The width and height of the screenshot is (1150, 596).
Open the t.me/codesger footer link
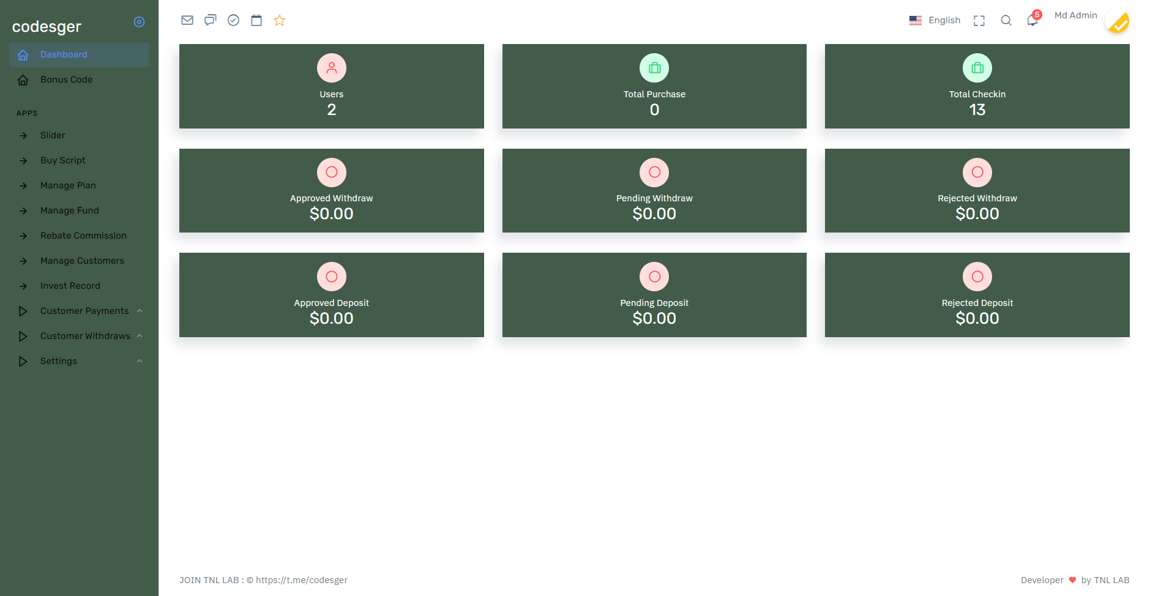[301, 580]
